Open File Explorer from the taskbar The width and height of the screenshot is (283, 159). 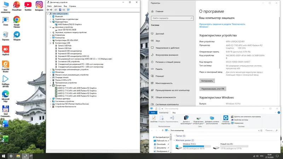coord(18,156)
